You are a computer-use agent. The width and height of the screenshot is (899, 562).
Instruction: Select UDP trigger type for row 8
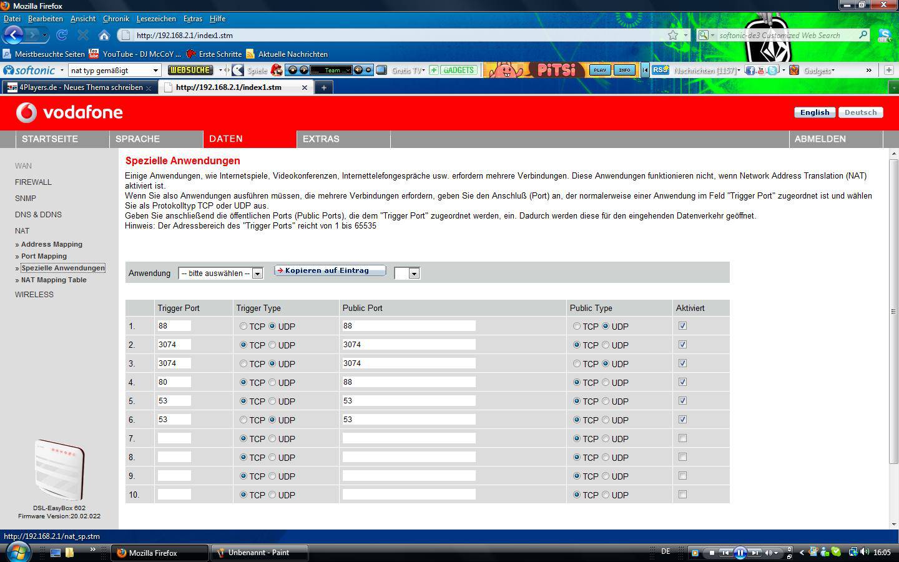pyautogui.click(x=272, y=458)
